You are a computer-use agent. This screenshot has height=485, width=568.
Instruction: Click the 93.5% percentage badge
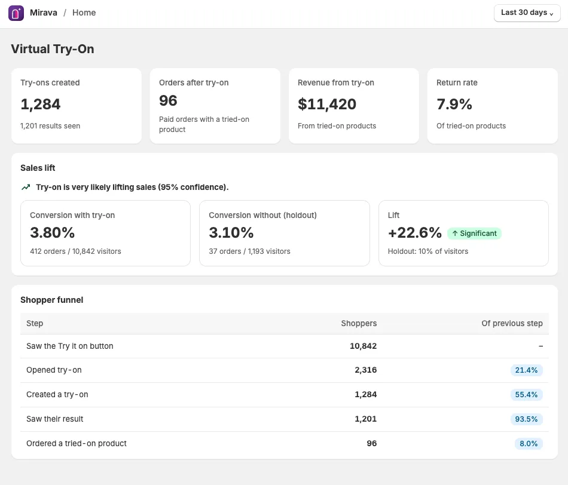click(x=526, y=419)
